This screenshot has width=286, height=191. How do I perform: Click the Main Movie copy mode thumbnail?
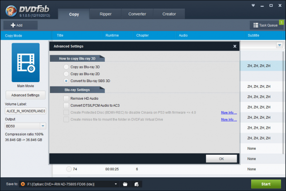(x=26, y=63)
